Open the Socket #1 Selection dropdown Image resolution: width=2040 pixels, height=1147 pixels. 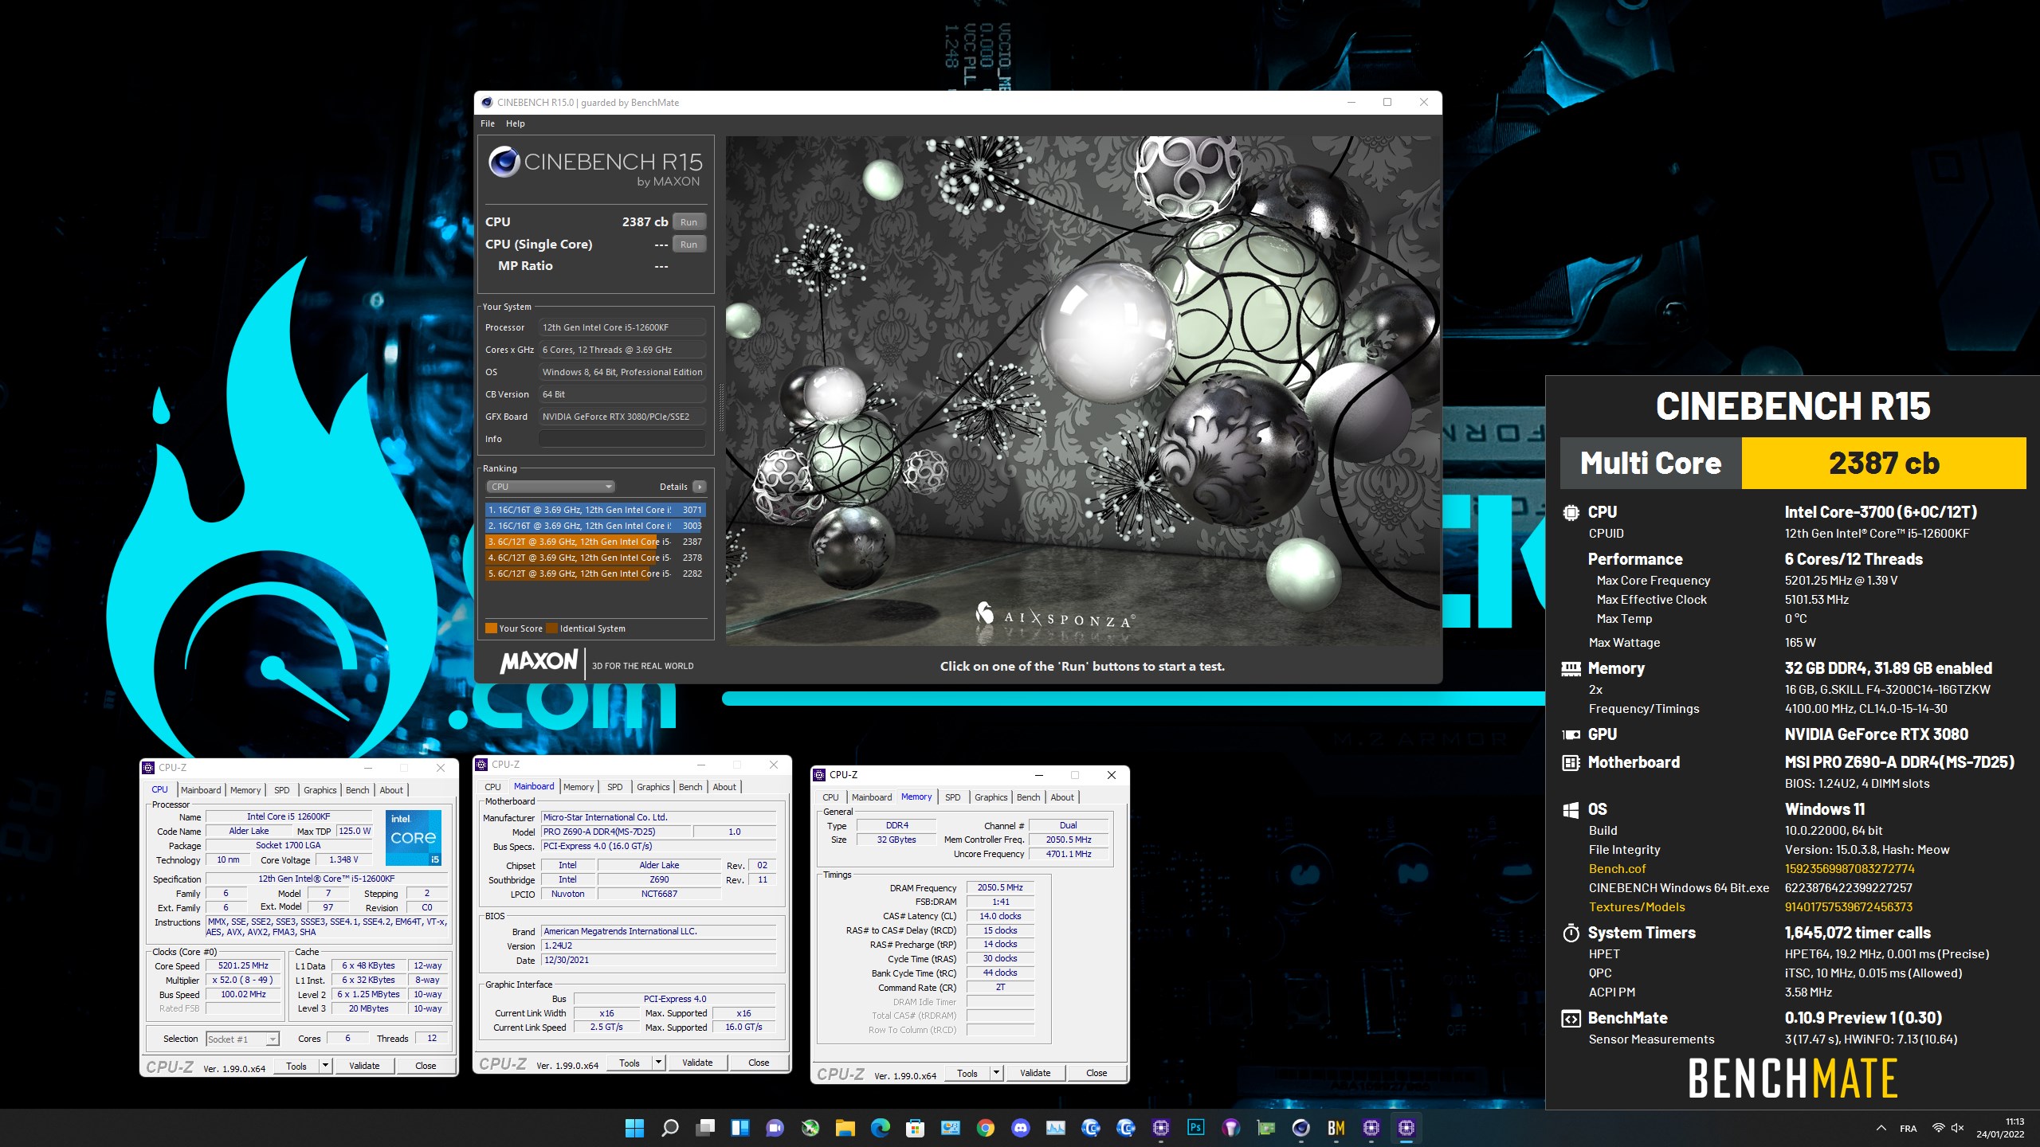tap(242, 1039)
